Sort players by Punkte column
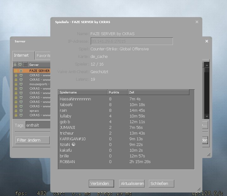Viewport: 227px width, 196px height. pos(117,92)
